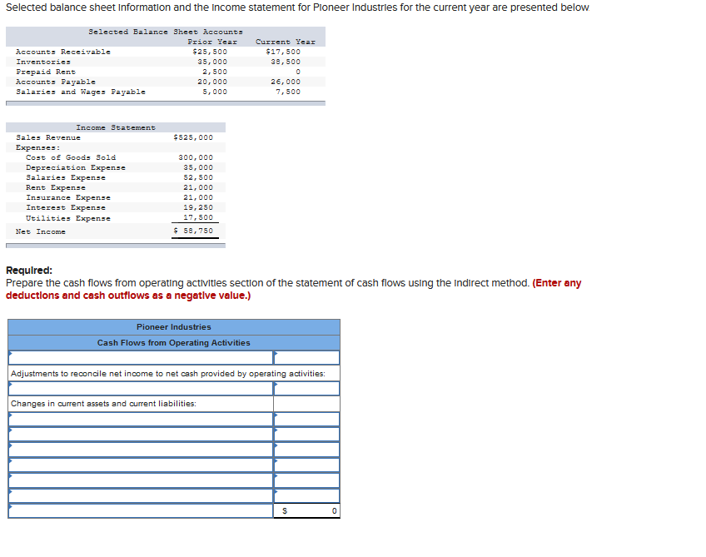Click the 7,500 Salaries and Wages Payable value
The height and width of the screenshot is (557, 706).
[288, 92]
